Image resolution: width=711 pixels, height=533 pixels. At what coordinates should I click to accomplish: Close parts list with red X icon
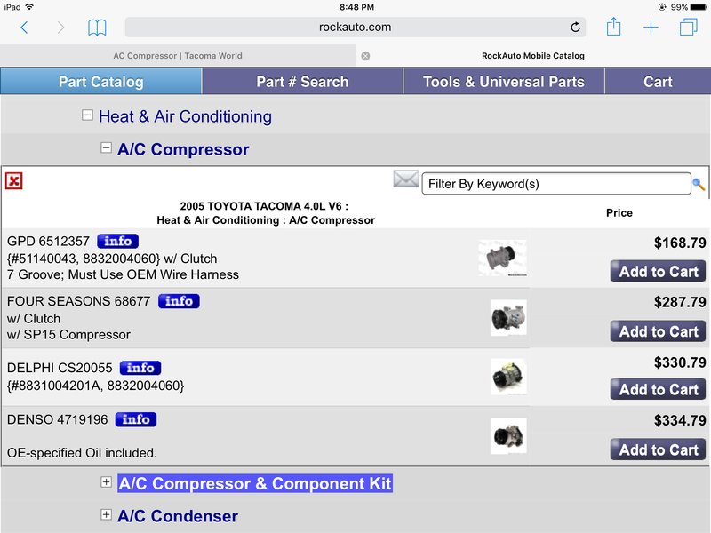click(x=14, y=181)
